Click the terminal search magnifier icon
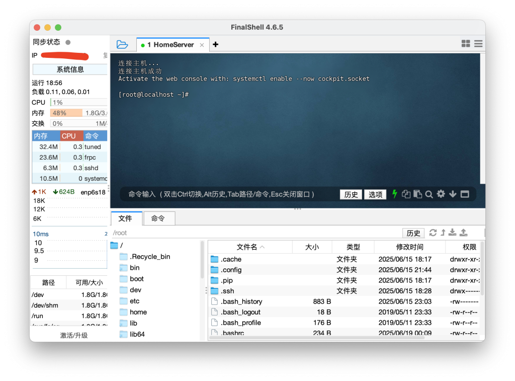This screenshot has width=515, height=381. pos(429,194)
